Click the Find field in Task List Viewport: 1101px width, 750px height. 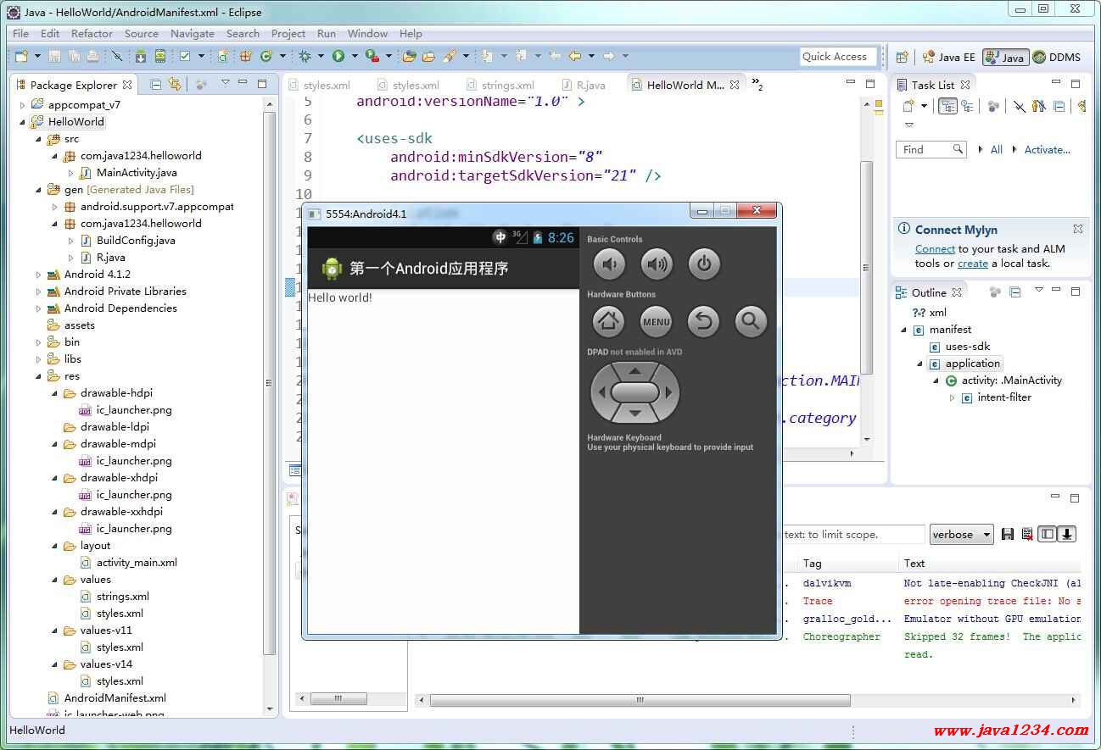(x=931, y=150)
